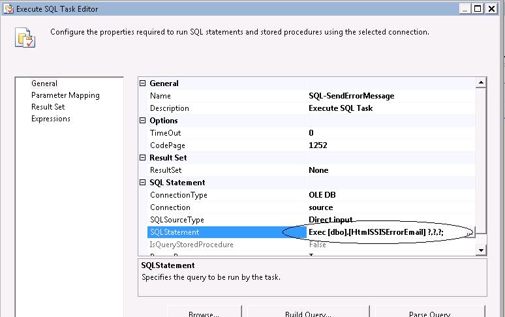Open the General page
The width and height of the screenshot is (505, 317).
[44, 83]
